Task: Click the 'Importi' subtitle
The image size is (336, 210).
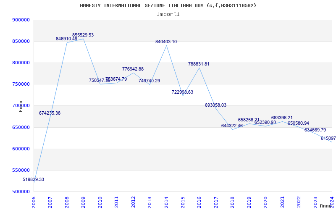Action: (x=168, y=14)
